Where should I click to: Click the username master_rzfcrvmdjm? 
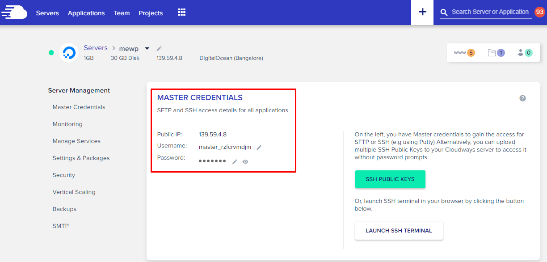225,147
